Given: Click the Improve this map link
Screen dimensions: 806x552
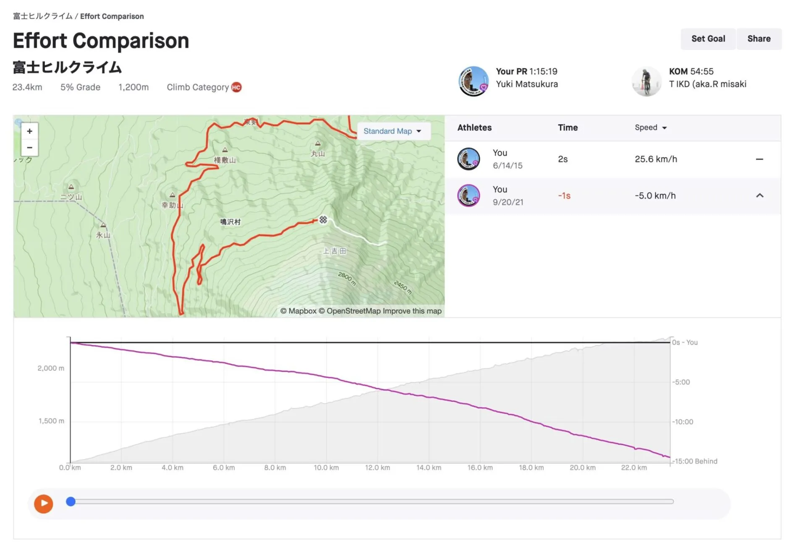Looking at the screenshot, I should coord(412,311).
